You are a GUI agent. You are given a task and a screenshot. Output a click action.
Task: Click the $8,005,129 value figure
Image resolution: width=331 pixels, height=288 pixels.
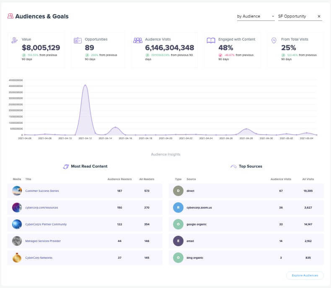coord(41,48)
